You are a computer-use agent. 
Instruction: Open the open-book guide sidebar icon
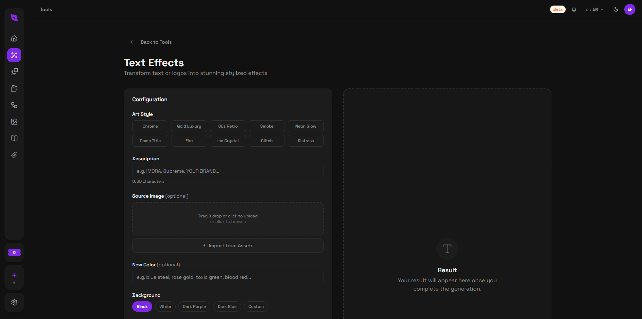14,138
